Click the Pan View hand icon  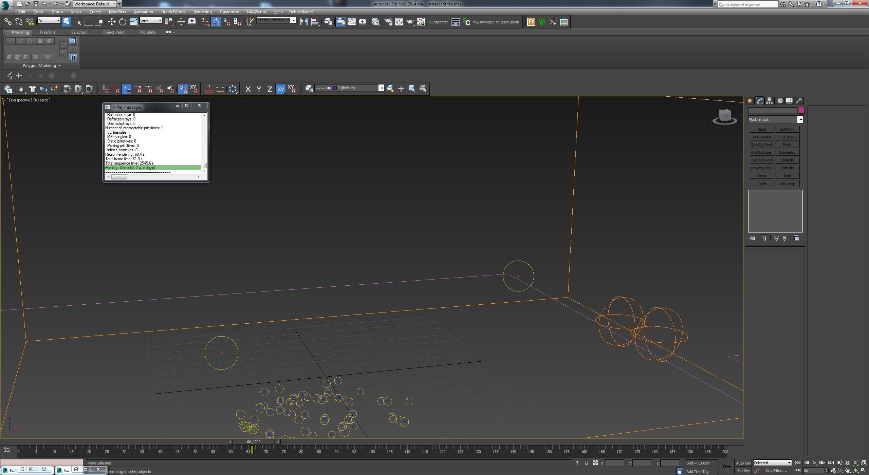point(848,471)
